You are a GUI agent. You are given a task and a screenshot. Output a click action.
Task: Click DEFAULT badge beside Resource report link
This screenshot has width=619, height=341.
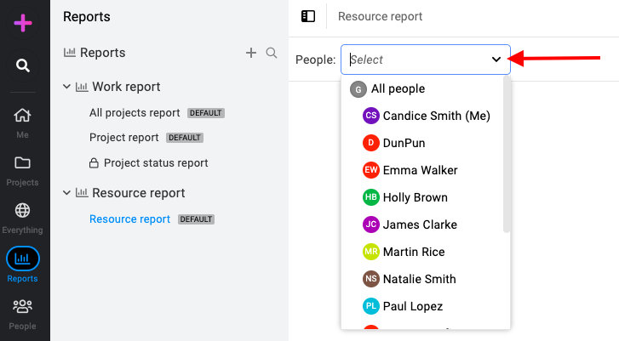[196, 219]
